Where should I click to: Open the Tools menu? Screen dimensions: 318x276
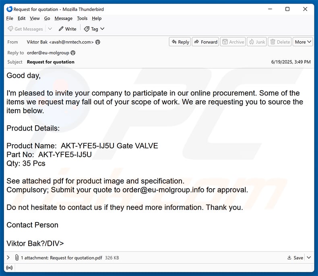82,19
